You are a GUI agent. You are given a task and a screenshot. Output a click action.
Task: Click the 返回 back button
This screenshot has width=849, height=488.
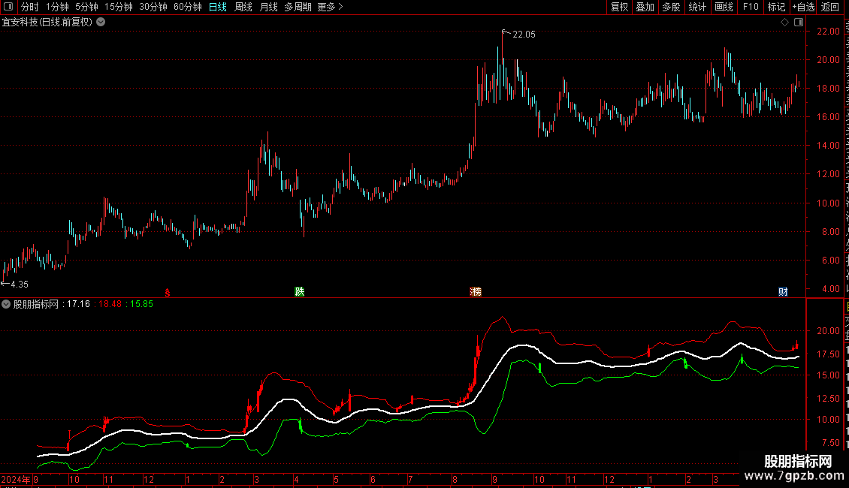(x=830, y=7)
